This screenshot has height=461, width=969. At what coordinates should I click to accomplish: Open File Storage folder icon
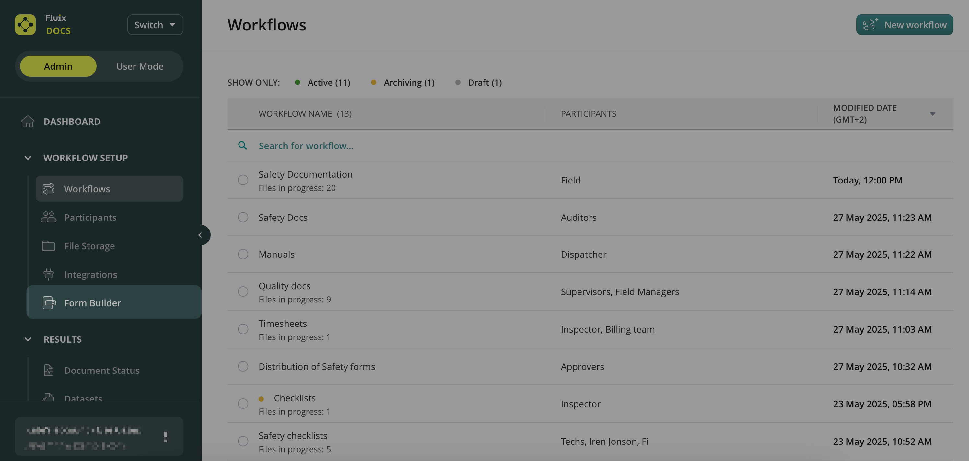(x=49, y=246)
